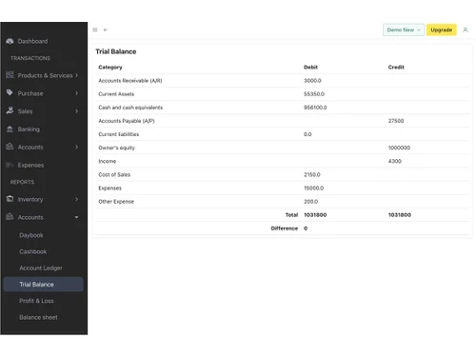Image resolution: width=476 pixels, height=357 pixels.
Task: Click the 2150.0 debit value
Action: click(x=312, y=174)
